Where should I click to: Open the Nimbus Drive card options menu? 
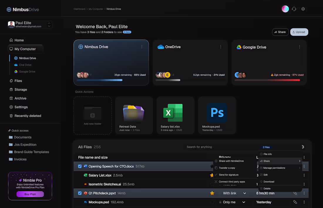(142, 47)
